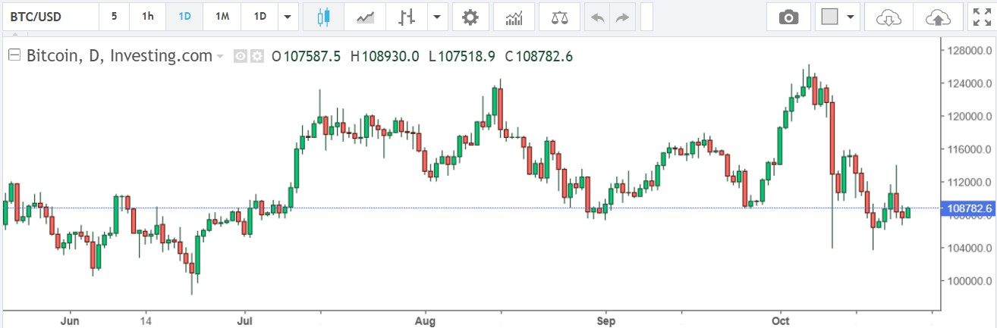Open the series format gear beside legend
The width and height of the screenshot is (997, 328).
[x=257, y=56]
